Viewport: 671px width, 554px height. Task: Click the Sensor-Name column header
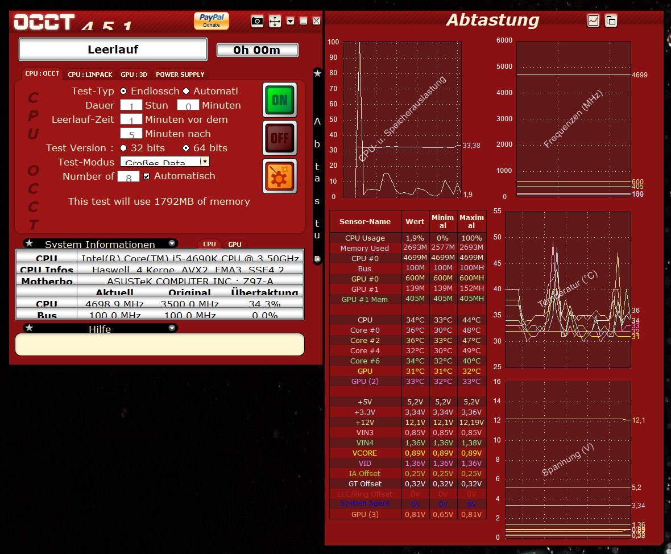(x=365, y=221)
